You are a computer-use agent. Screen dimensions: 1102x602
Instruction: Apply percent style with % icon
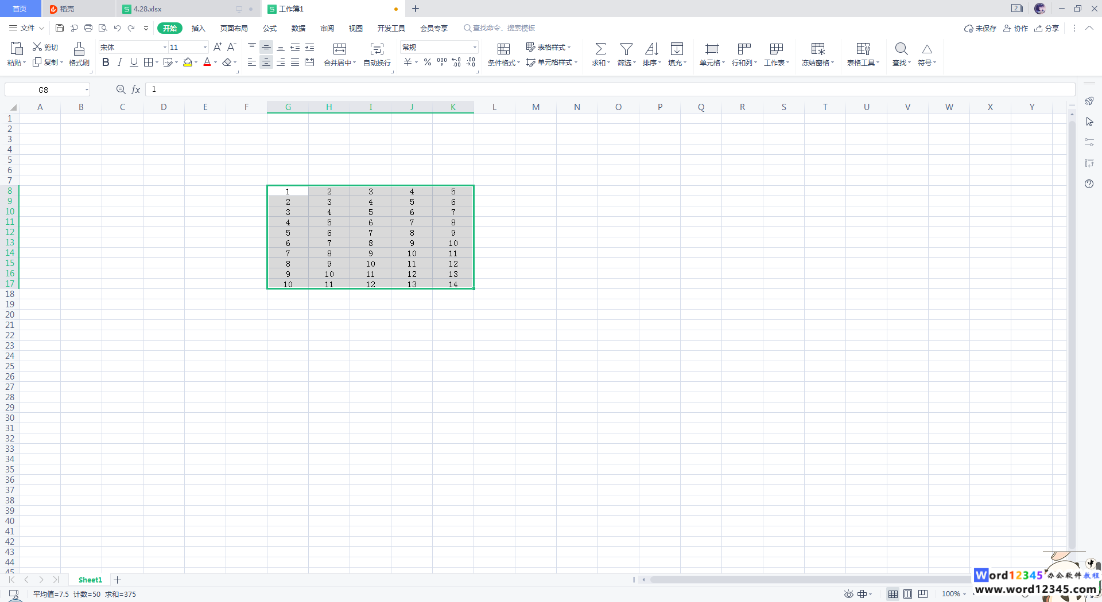428,62
